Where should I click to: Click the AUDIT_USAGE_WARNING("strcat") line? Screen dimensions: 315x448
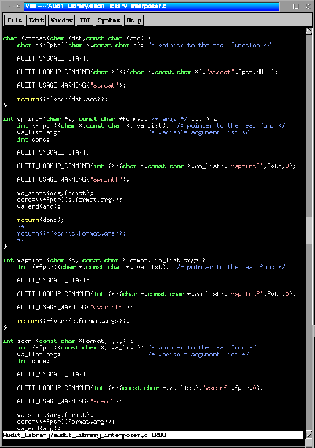click(x=71, y=85)
